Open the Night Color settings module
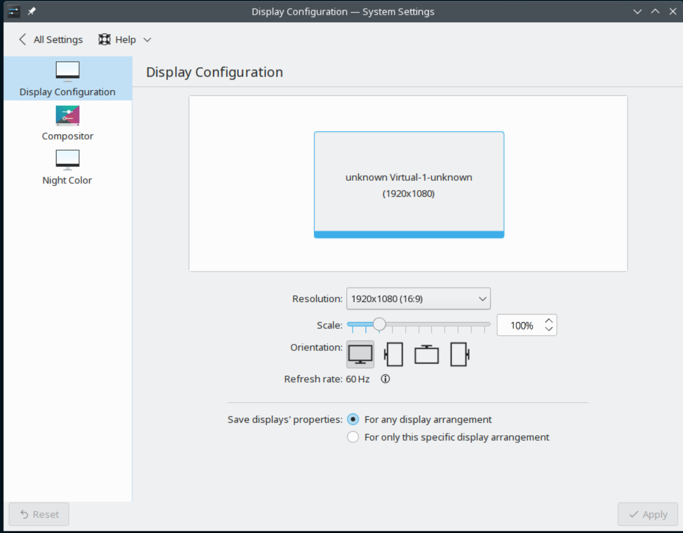683x533 pixels. coord(67,167)
